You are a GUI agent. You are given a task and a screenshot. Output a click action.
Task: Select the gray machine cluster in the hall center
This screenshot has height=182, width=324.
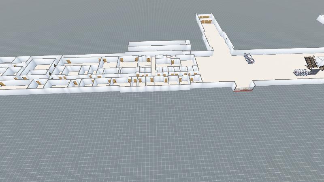tap(249, 59)
